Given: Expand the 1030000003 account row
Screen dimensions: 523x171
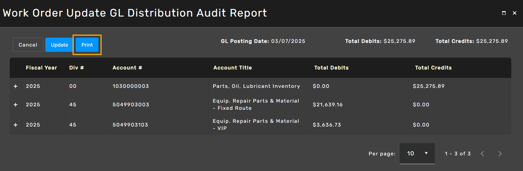Looking at the screenshot, I should (x=16, y=86).
